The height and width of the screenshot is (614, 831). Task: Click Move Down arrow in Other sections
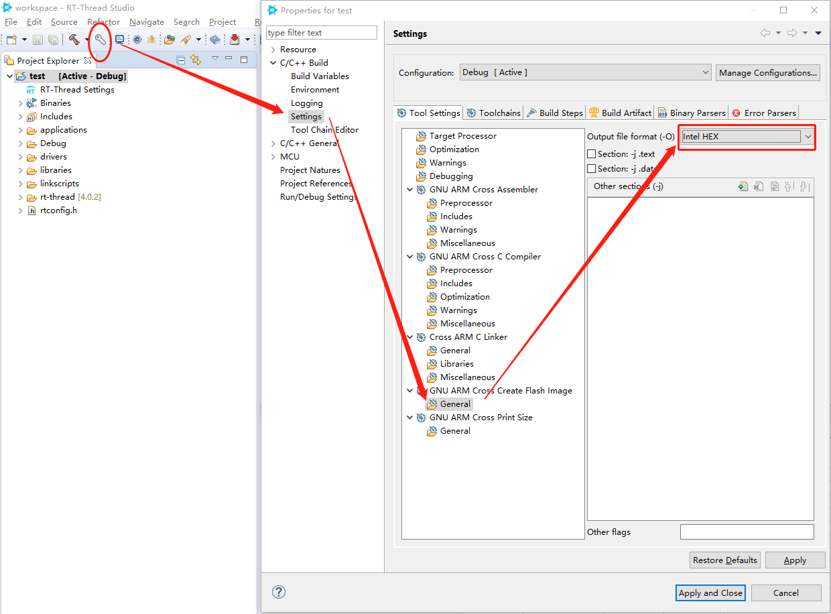coord(804,187)
